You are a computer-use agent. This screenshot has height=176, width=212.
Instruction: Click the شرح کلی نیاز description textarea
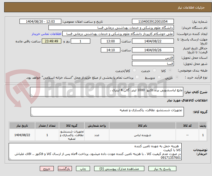coord(106,92)
